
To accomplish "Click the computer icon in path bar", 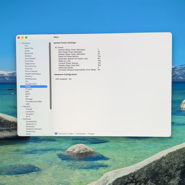I will point(56,134).
